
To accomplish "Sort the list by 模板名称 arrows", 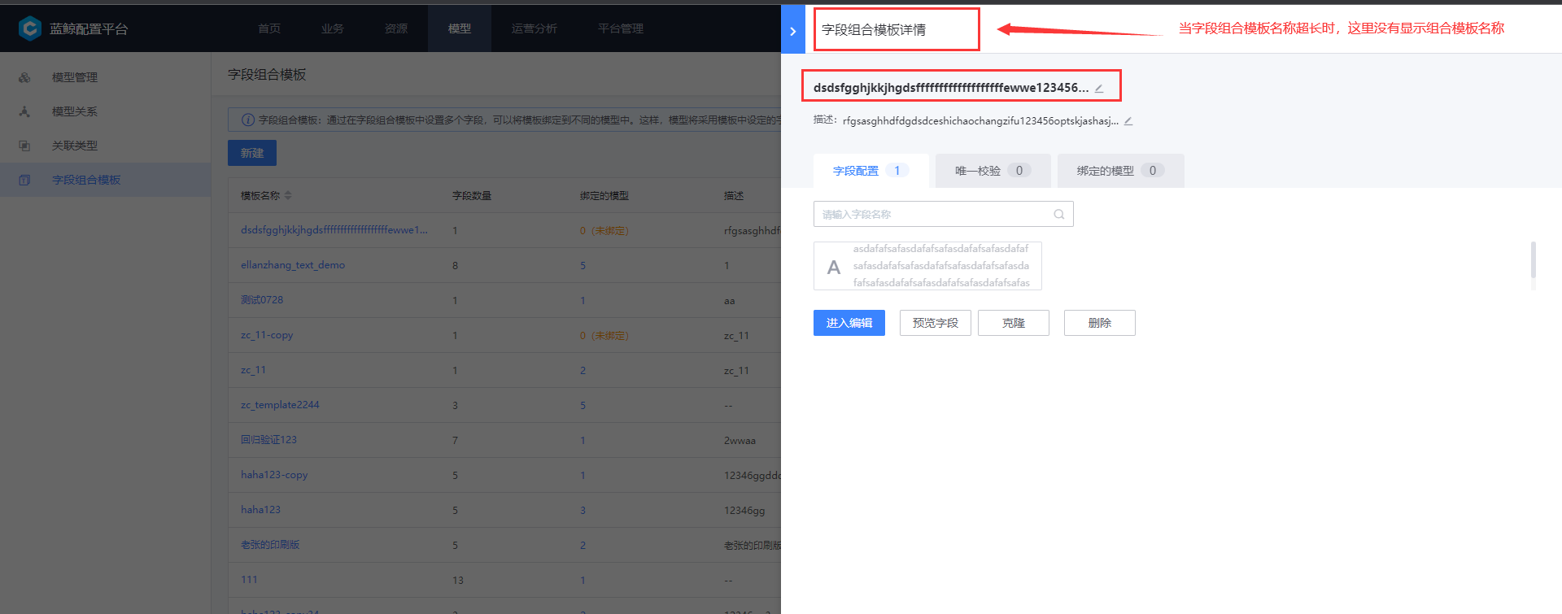I will (x=288, y=196).
